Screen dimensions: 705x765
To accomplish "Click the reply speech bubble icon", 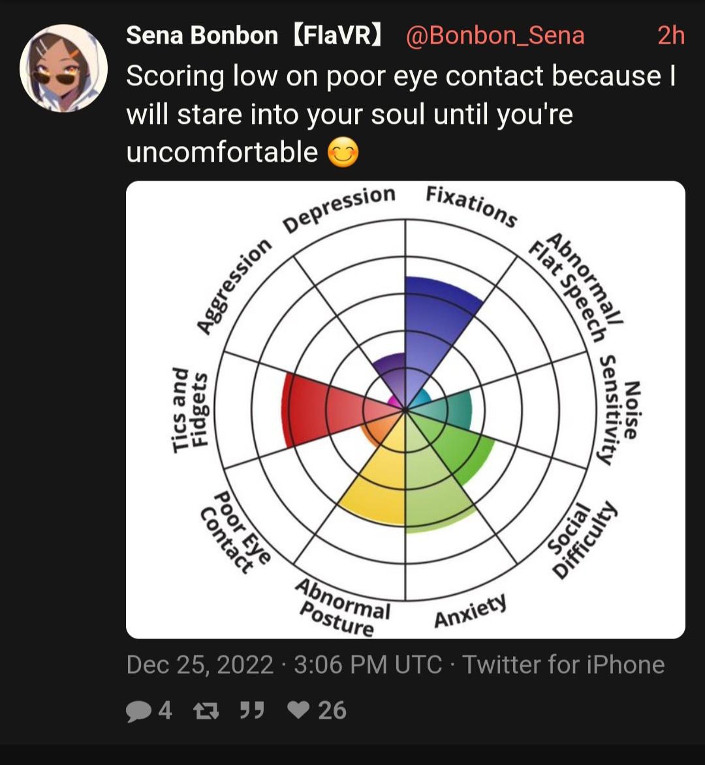I will tap(138, 711).
